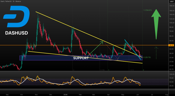This screenshot has height=96, width=175.
Task: Click the Aug label on time axis
Action: coord(167,95)
